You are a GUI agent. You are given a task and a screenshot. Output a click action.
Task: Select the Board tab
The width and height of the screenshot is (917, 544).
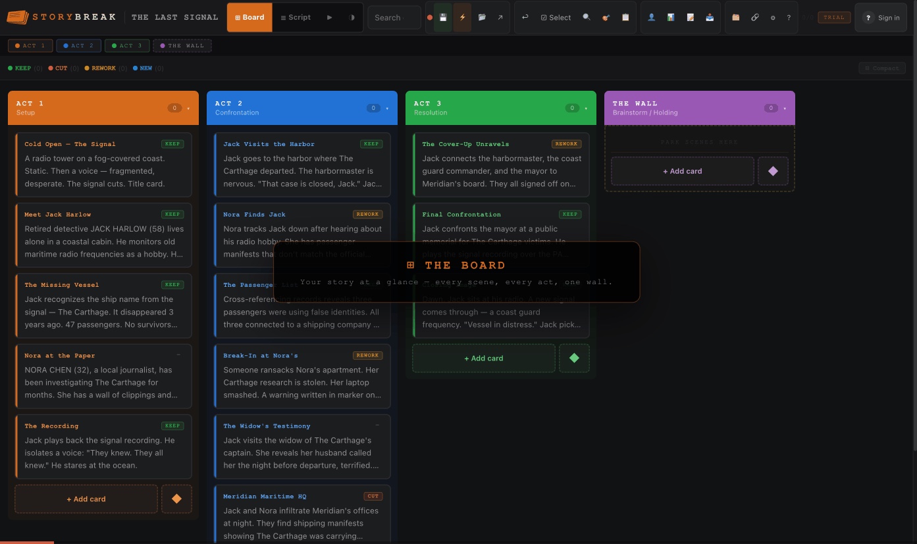(x=249, y=17)
